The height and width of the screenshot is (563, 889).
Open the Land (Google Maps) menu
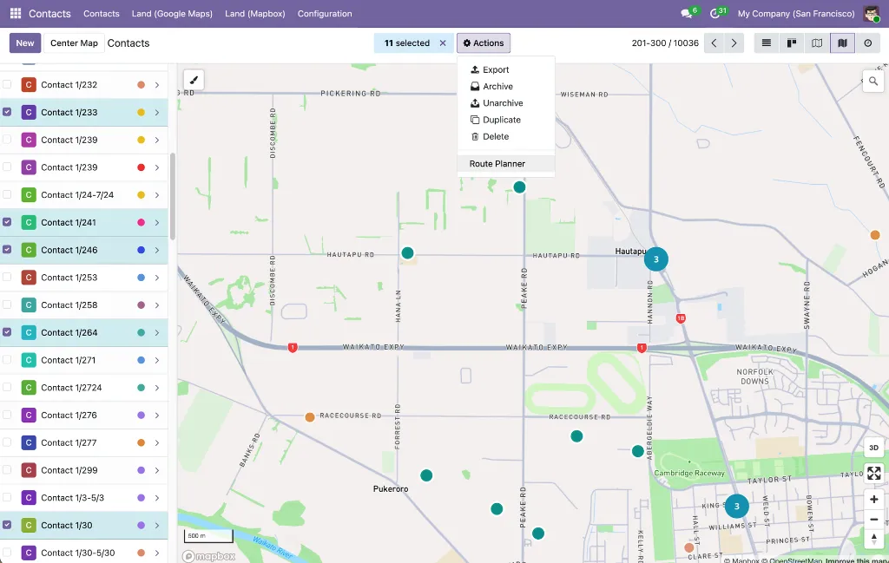click(172, 14)
